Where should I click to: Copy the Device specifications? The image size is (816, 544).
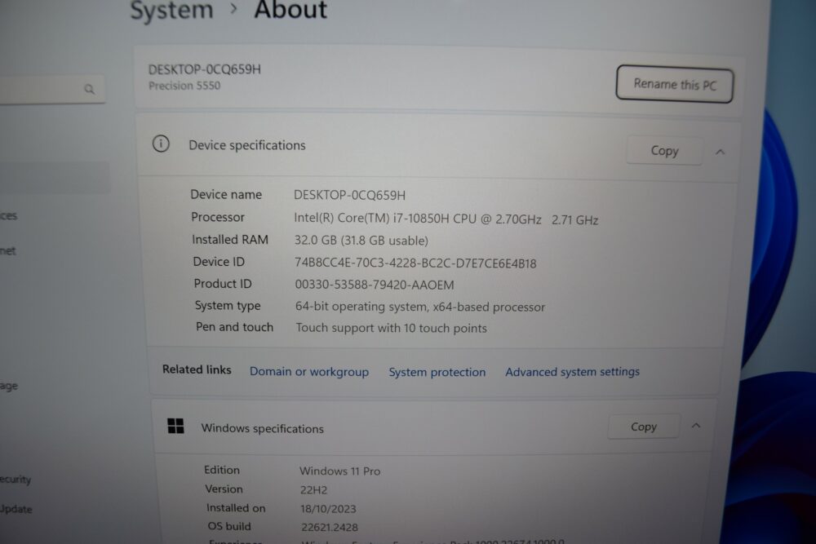point(664,151)
